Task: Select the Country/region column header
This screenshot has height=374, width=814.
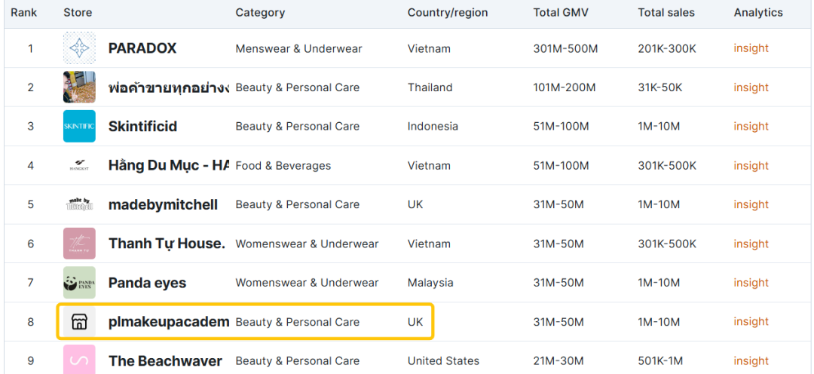Action: click(448, 13)
